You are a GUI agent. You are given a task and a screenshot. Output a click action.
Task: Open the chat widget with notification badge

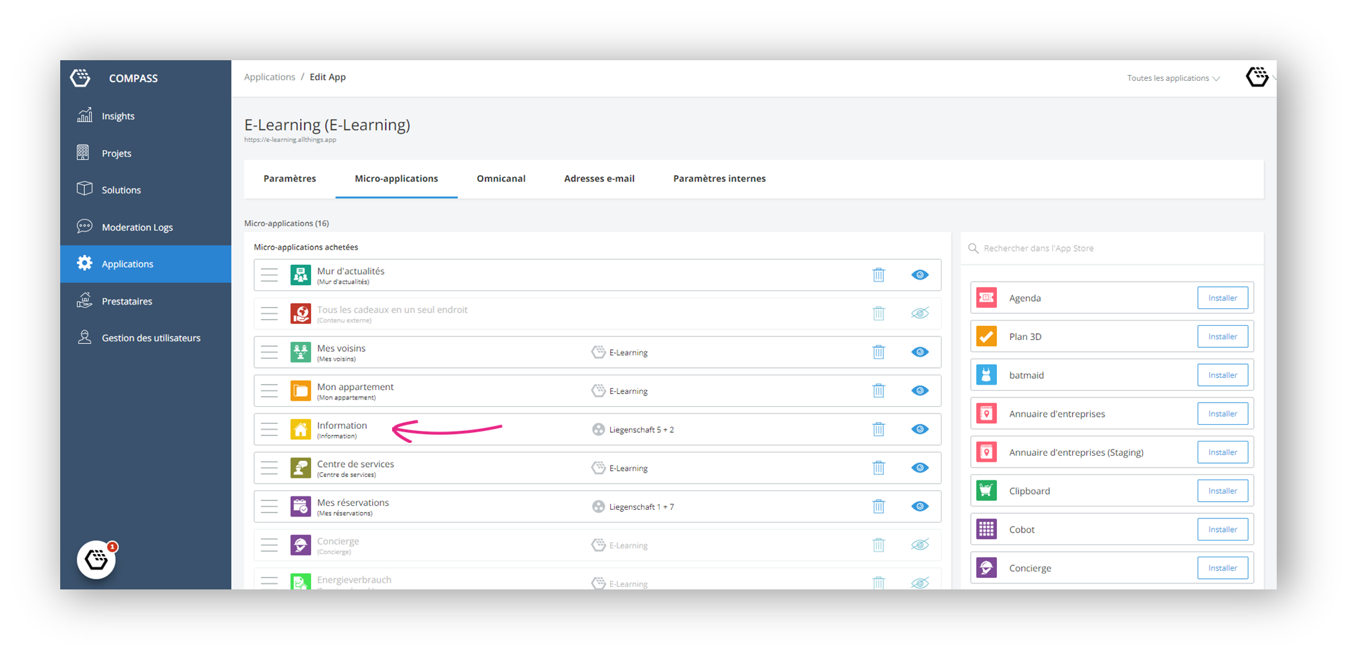[x=96, y=560]
